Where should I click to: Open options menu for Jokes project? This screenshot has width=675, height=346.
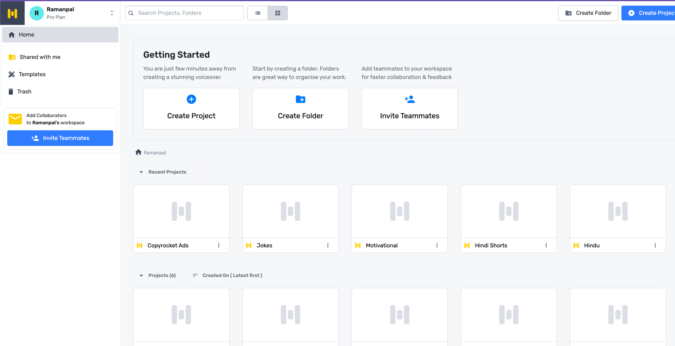[x=328, y=245]
